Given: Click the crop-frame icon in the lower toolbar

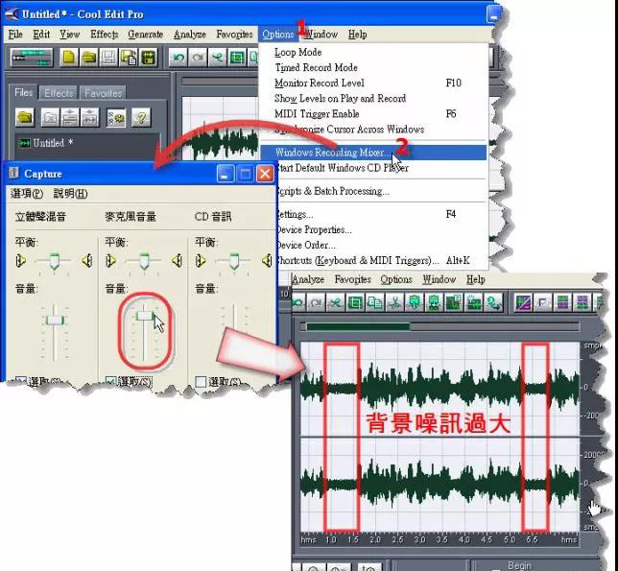Looking at the screenshot, I should click(x=355, y=302).
